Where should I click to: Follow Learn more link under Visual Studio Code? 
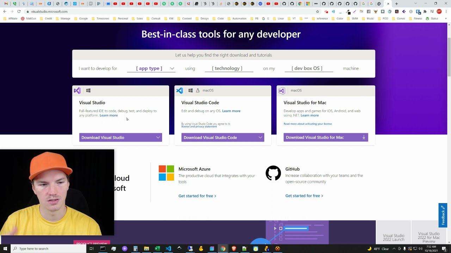coord(231,111)
